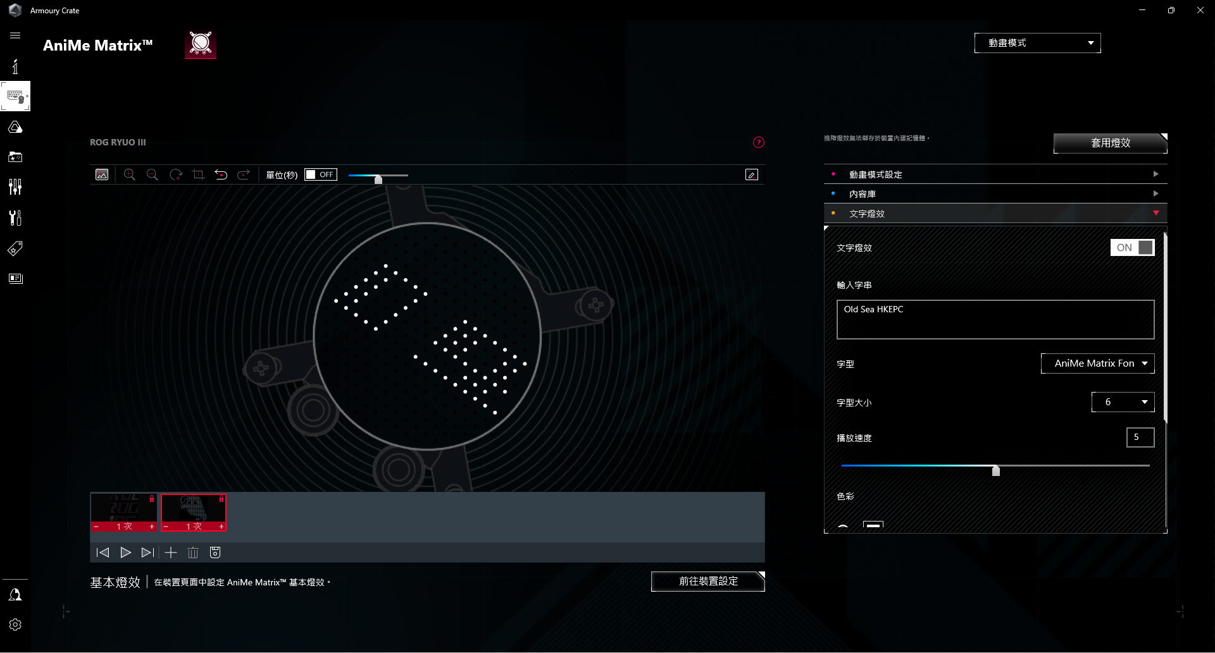
Task: Click the 基本燈效 heading text
Action: pyautogui.click(x=115, y=582)
